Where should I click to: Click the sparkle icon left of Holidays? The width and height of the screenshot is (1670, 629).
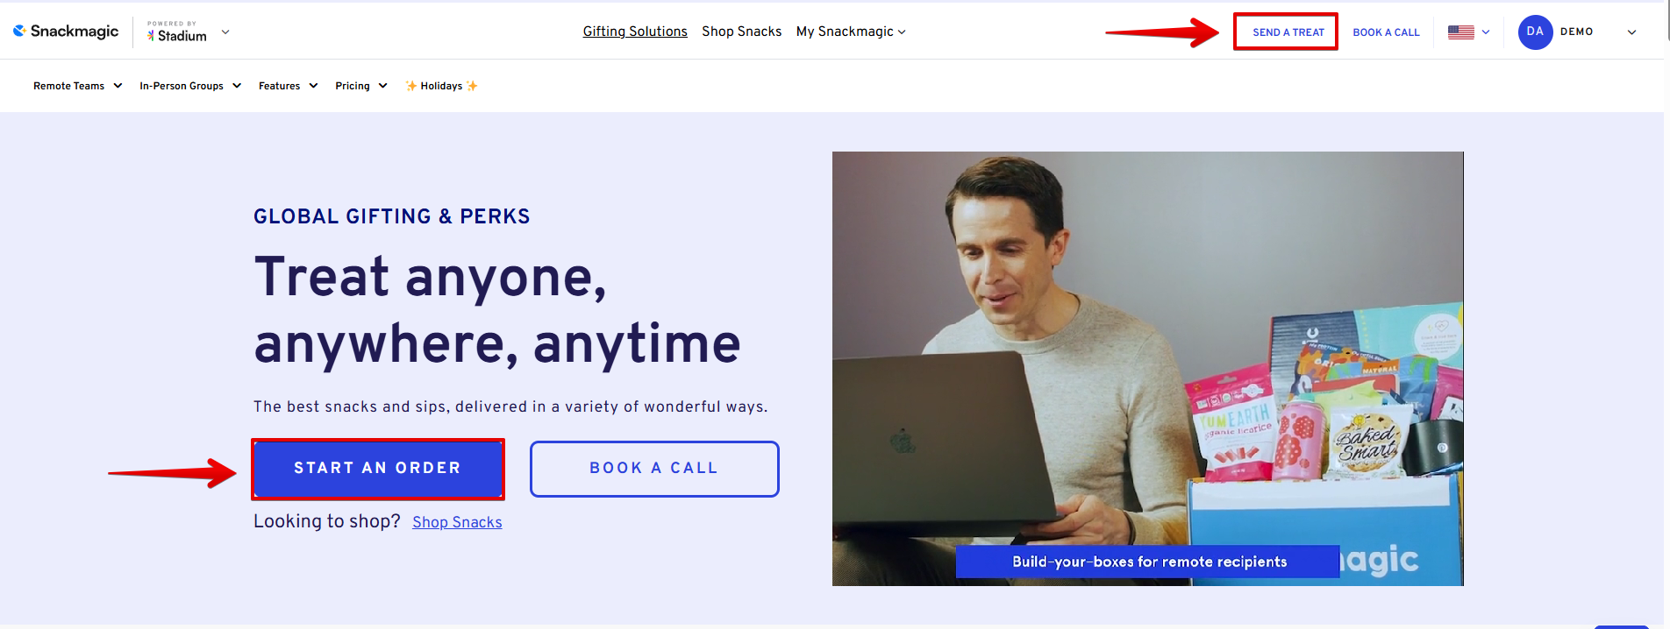(410, 86)
